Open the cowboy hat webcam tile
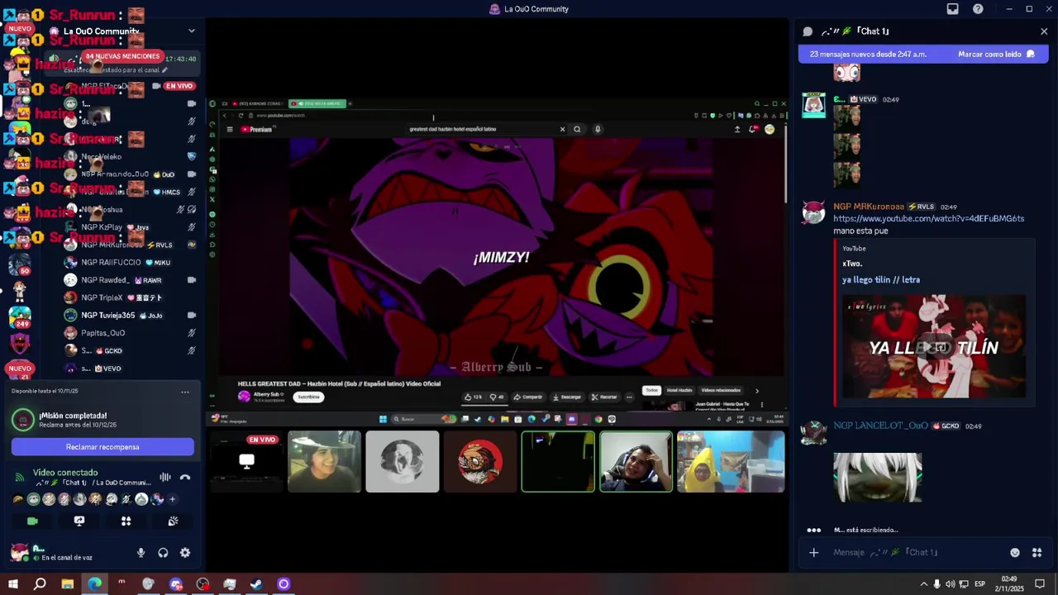The image size is (1058, 595). (324, 461)
